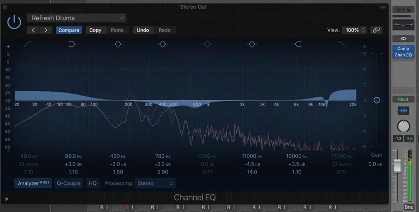
Task: Select the 1.80 Q value
Action: (118, 172)
